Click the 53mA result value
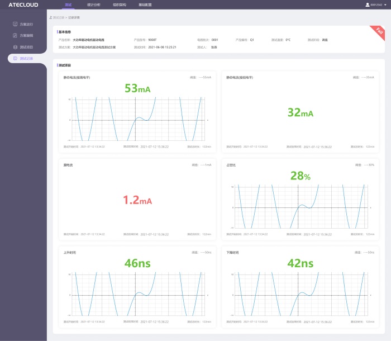 (137, 88)
